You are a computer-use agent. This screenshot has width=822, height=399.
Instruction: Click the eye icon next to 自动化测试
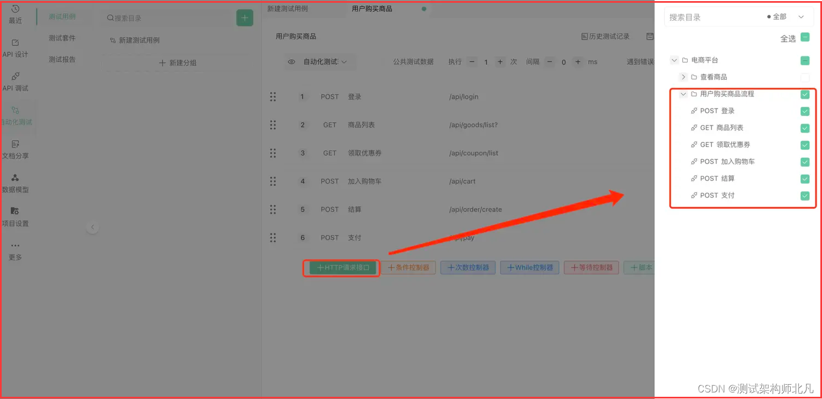(x=292, y=62)
